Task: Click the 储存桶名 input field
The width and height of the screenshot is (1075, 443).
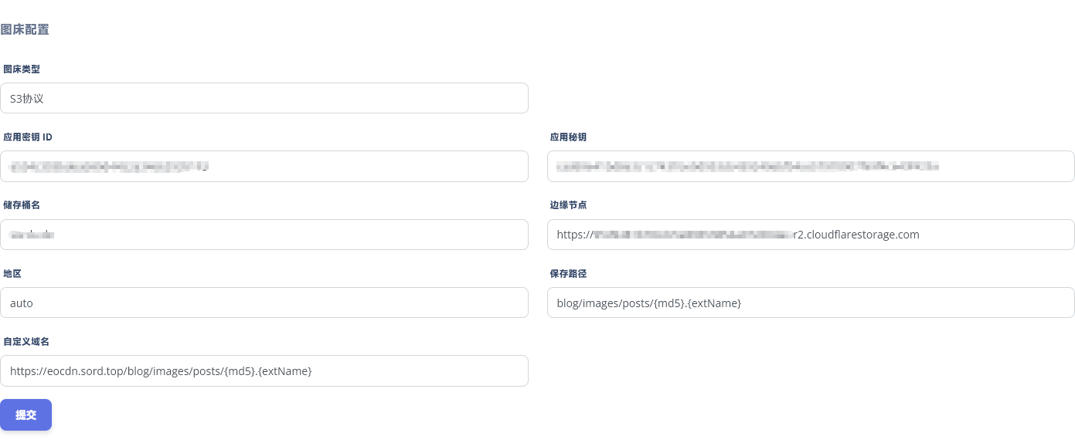Action: coord(264,235)
